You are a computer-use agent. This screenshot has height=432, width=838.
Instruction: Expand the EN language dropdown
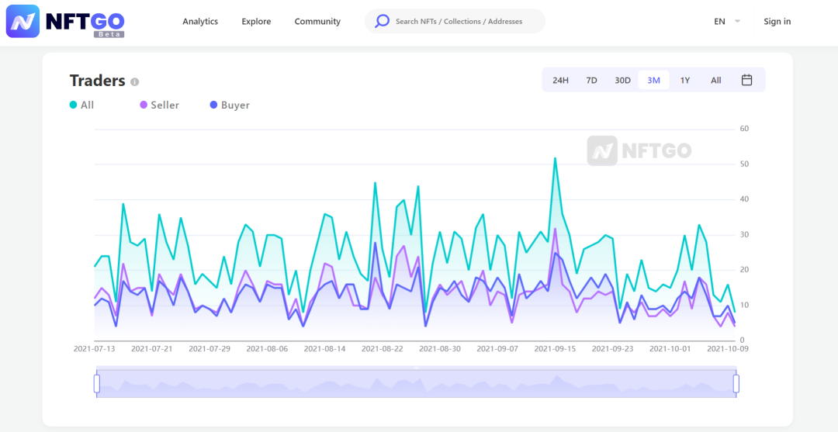[727, 22]
